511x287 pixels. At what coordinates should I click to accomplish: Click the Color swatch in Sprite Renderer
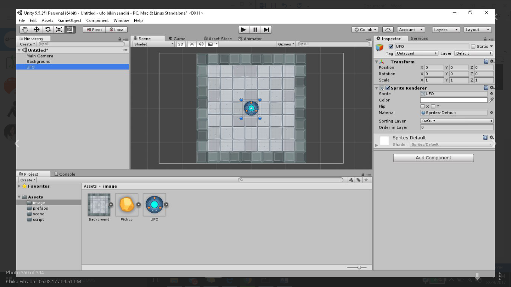click(x=453, y=100)
